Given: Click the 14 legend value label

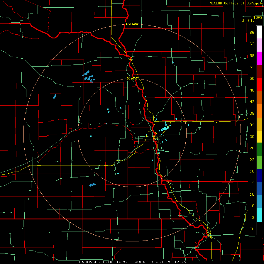Looking at the screenshot, I should (252, 183).
